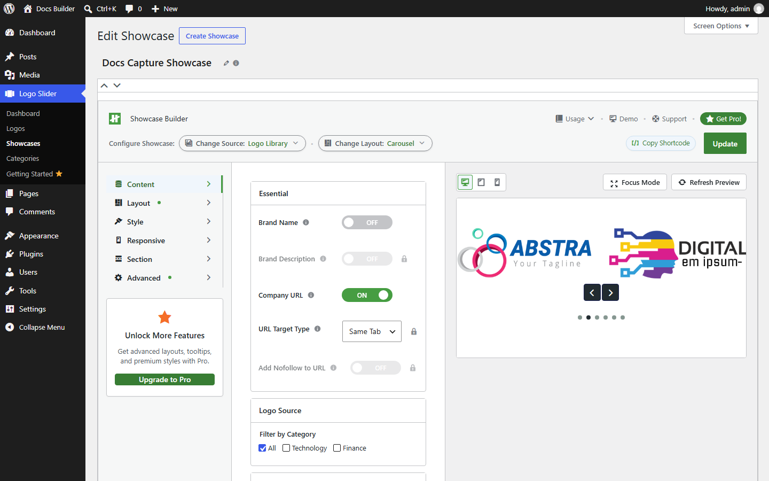Open the Layout settings tab
Viewport: 769px width, 481px height.
[x=163, y=203]
